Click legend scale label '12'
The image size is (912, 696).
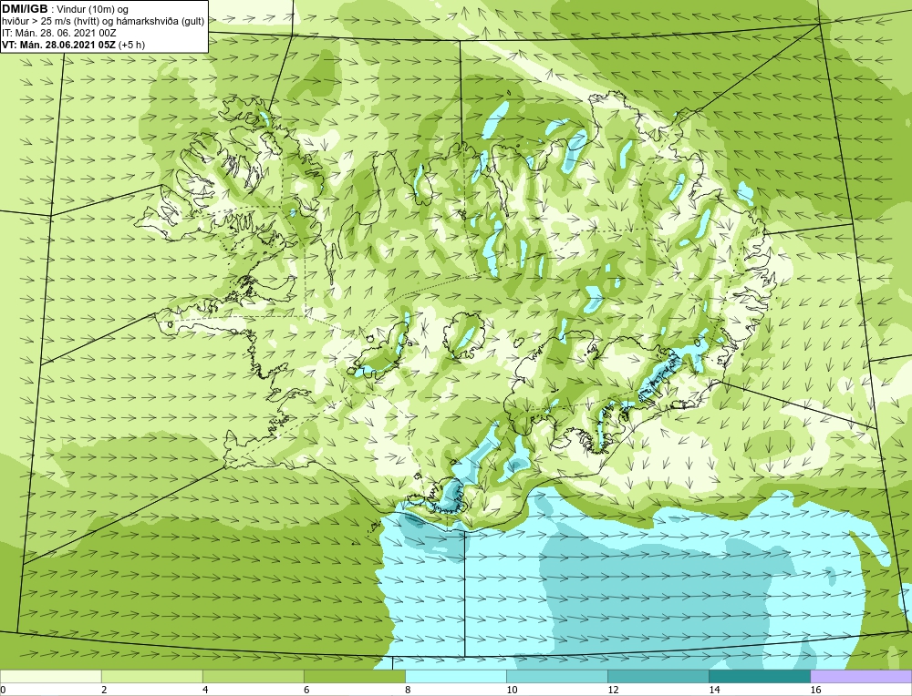tap(613, 690)
